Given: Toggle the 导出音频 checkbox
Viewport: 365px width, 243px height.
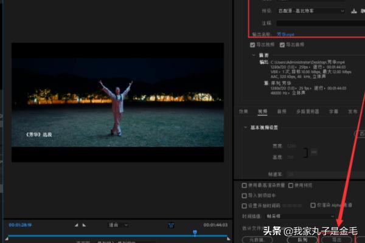Looking at the screenshot, I should tap(282, 44).
